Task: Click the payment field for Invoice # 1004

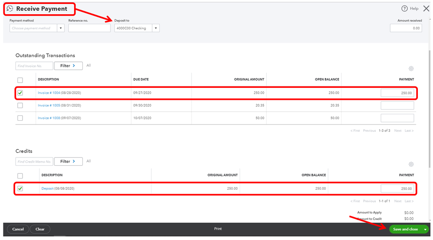Action: click(397, 93)
